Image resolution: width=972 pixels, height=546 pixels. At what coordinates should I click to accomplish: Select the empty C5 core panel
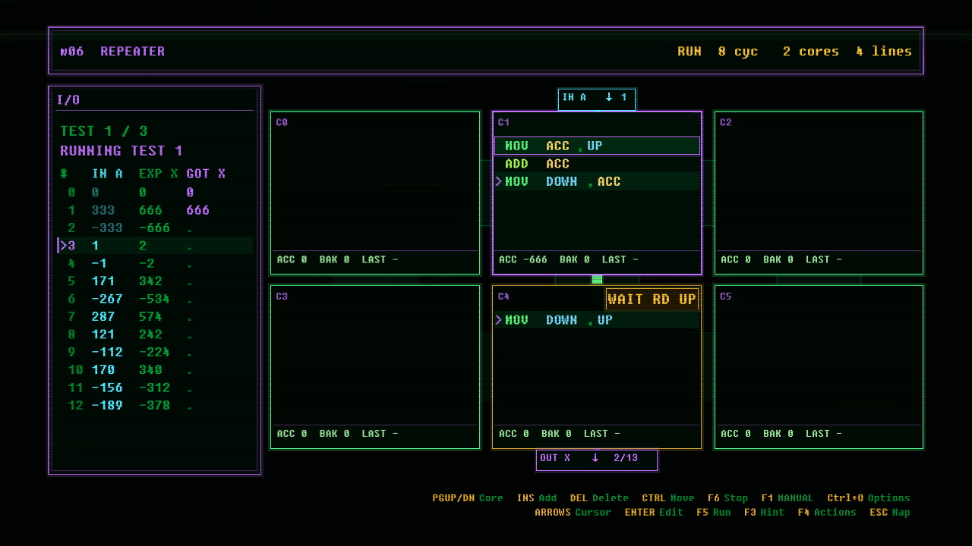819,367
